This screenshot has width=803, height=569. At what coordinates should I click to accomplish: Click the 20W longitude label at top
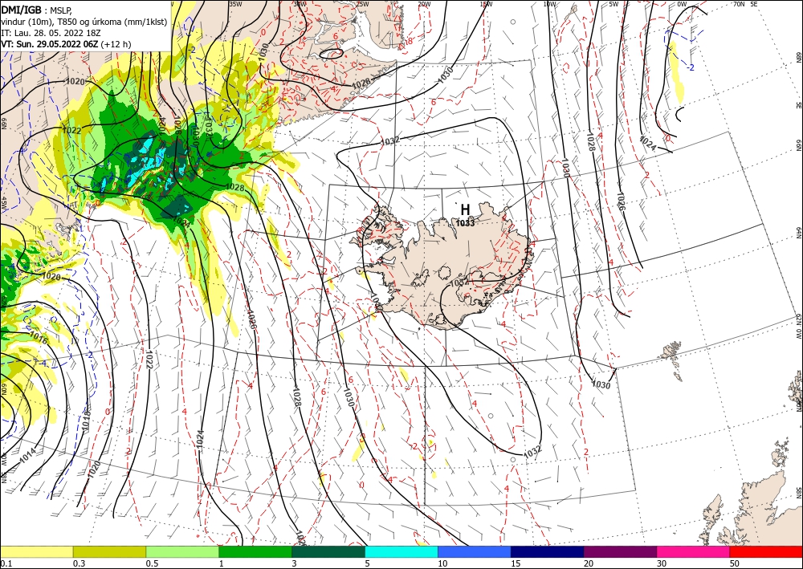pyautogui.click(x=424, y=4)
